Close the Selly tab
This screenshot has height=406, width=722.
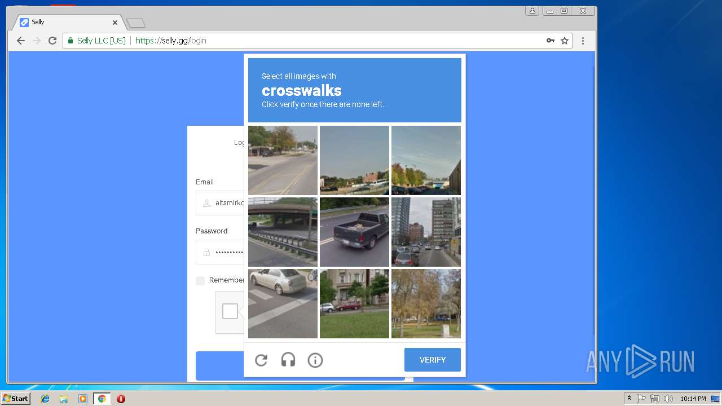pyautogui.click(x=115, y=23)
